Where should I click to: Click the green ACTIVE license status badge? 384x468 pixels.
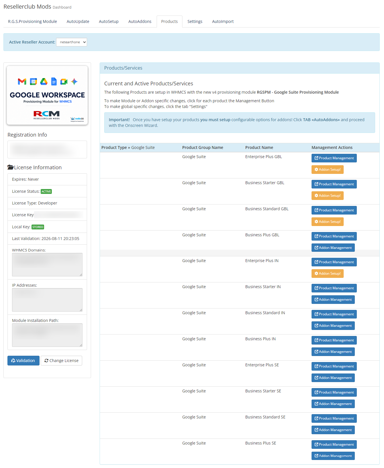click(46, 192)
